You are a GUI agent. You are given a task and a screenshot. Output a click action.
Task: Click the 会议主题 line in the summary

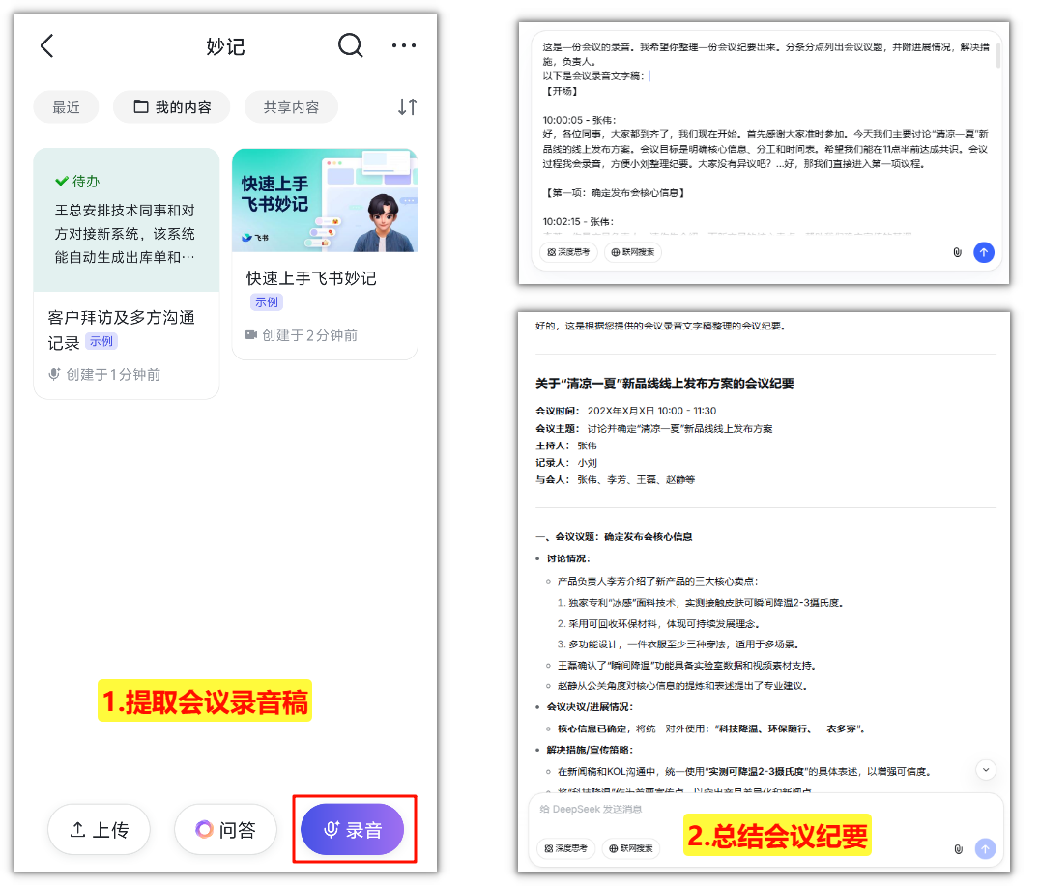[654, 428]
